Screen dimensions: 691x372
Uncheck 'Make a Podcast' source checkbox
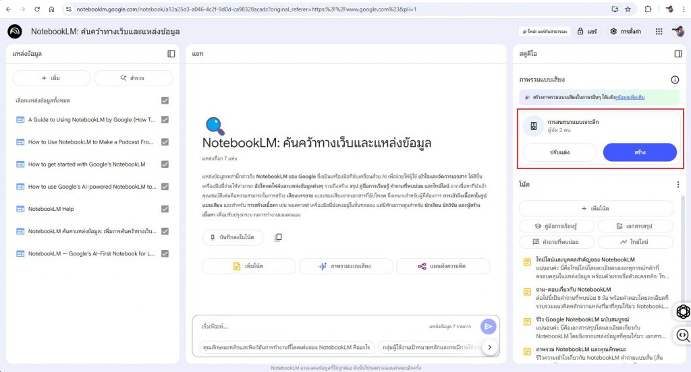pyautogui.click(x=165, y=142)
